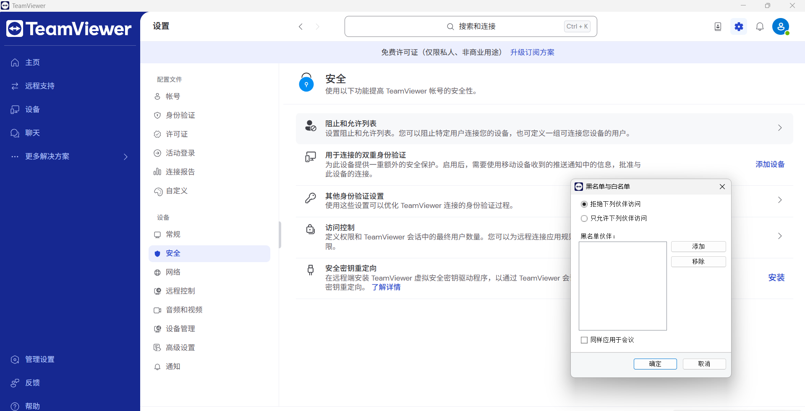805x411 pixels.
Task: Open 反馈 in the sidebar
Action: coord(70,383)
